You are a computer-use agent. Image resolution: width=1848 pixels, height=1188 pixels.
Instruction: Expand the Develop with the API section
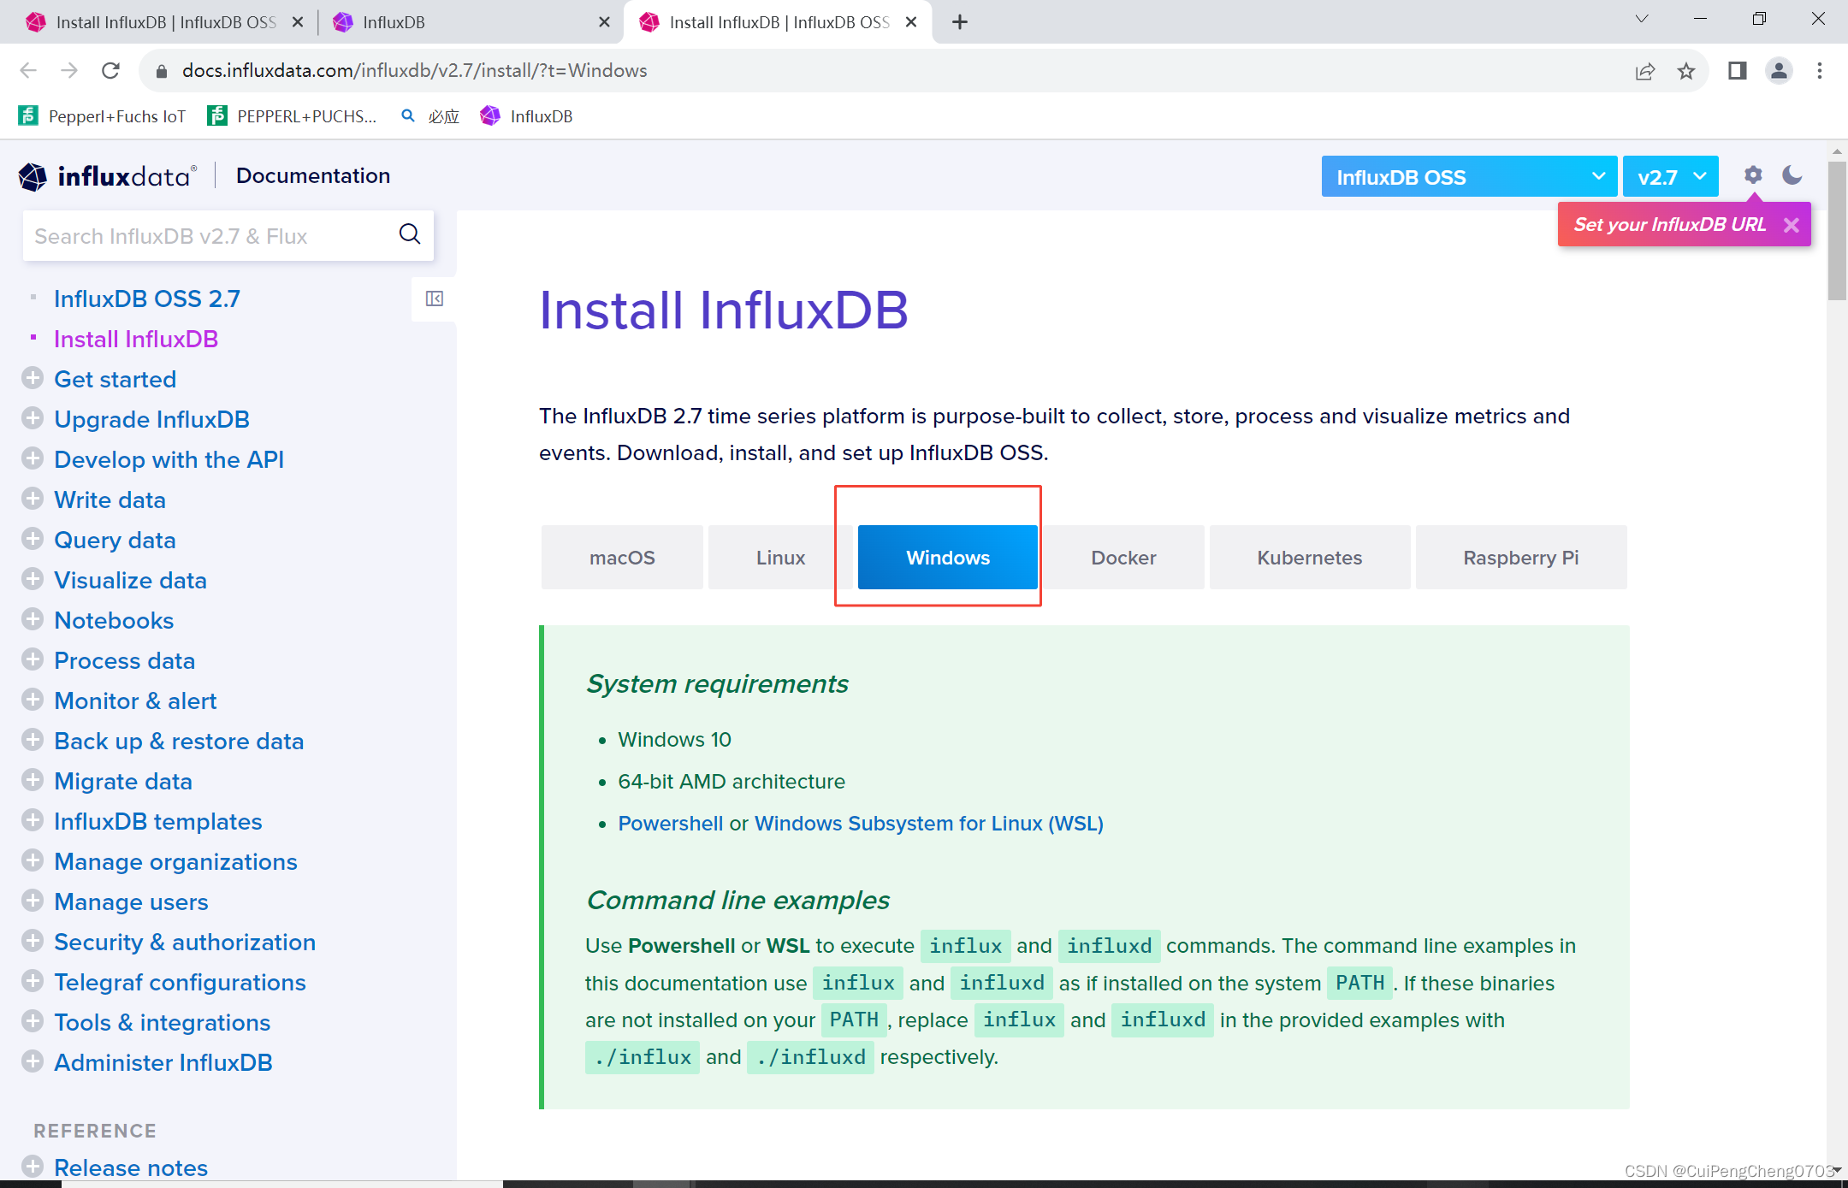coord(33,458)
